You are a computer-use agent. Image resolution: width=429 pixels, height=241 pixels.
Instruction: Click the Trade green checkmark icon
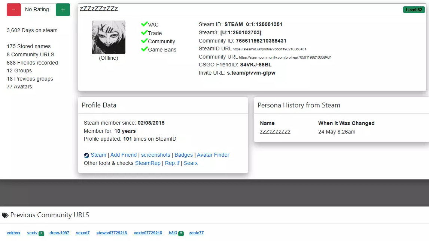click(144, 33)
